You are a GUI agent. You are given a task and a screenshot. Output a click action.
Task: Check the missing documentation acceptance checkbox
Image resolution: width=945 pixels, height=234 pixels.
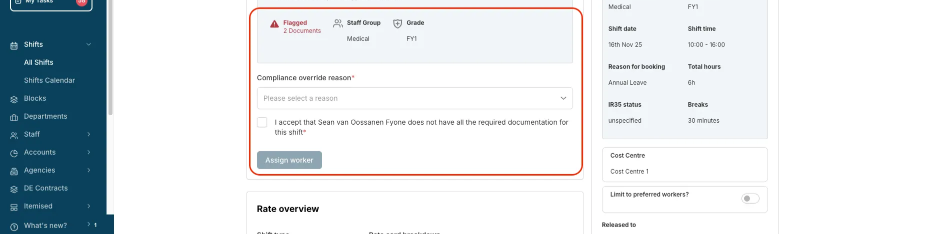tap(262, 122)
